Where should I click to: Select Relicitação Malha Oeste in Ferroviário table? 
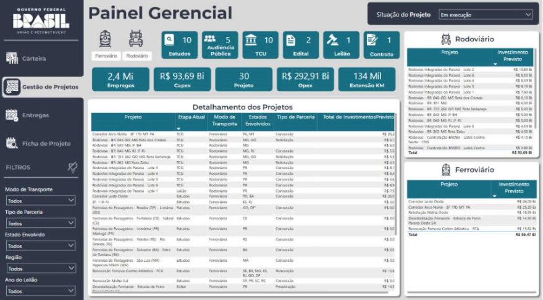click(x=471, y=212)
